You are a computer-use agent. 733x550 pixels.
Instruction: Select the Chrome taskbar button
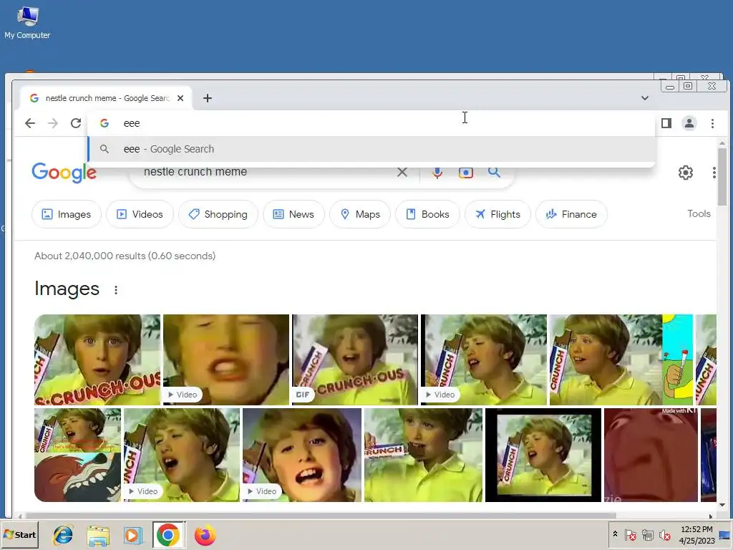point(168,535)
